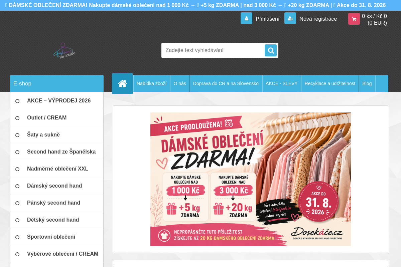The image size is (401, 267).
Task: Click bullet icon beside Dětský second hand
Action: pyautogui.click(x=17, y=220)
